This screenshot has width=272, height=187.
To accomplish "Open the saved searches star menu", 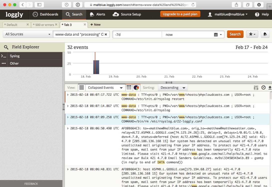I will pos(252,34).
